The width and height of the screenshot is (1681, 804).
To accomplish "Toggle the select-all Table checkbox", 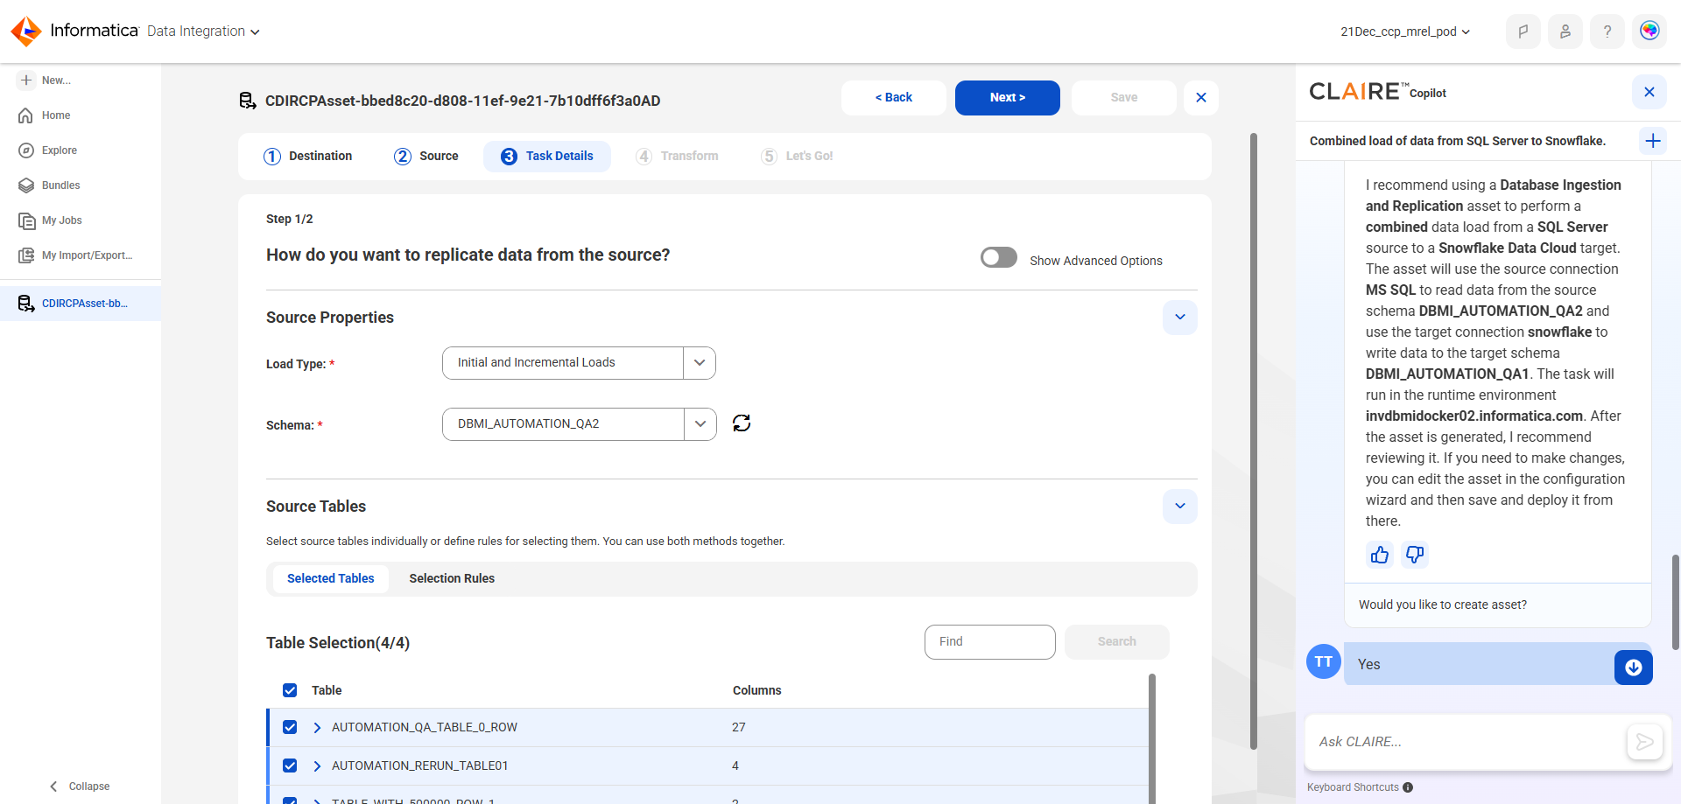I will click(290, 690).
